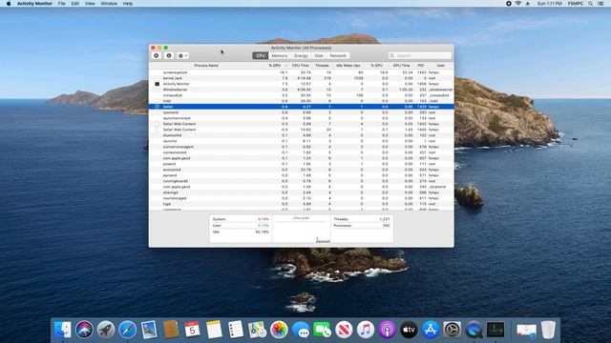Click the Wi-Fi status icon in menu bar

(517, 4)
